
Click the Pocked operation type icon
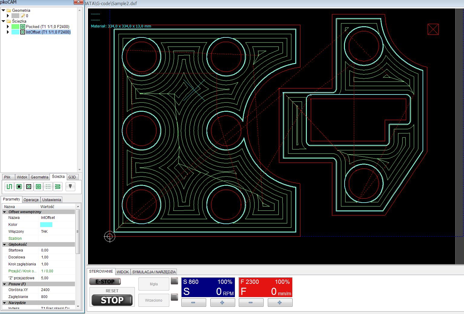[23, 27]
